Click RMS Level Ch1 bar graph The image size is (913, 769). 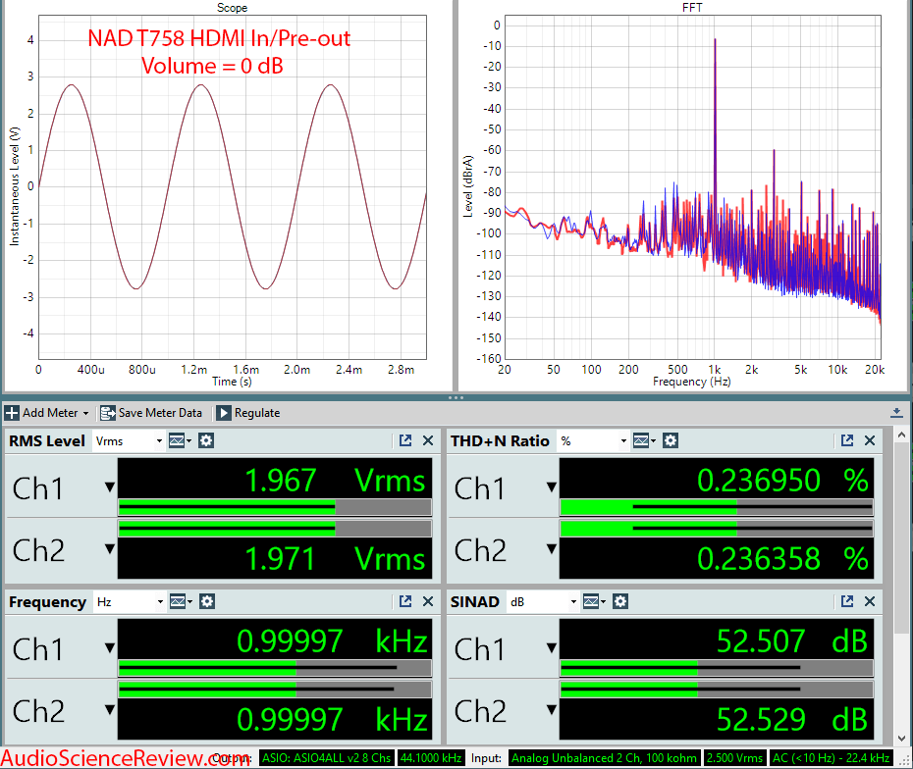275,508
